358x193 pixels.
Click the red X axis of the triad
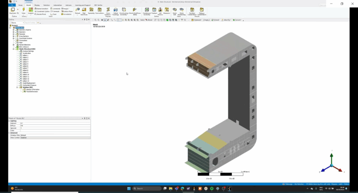click(337, 168)
